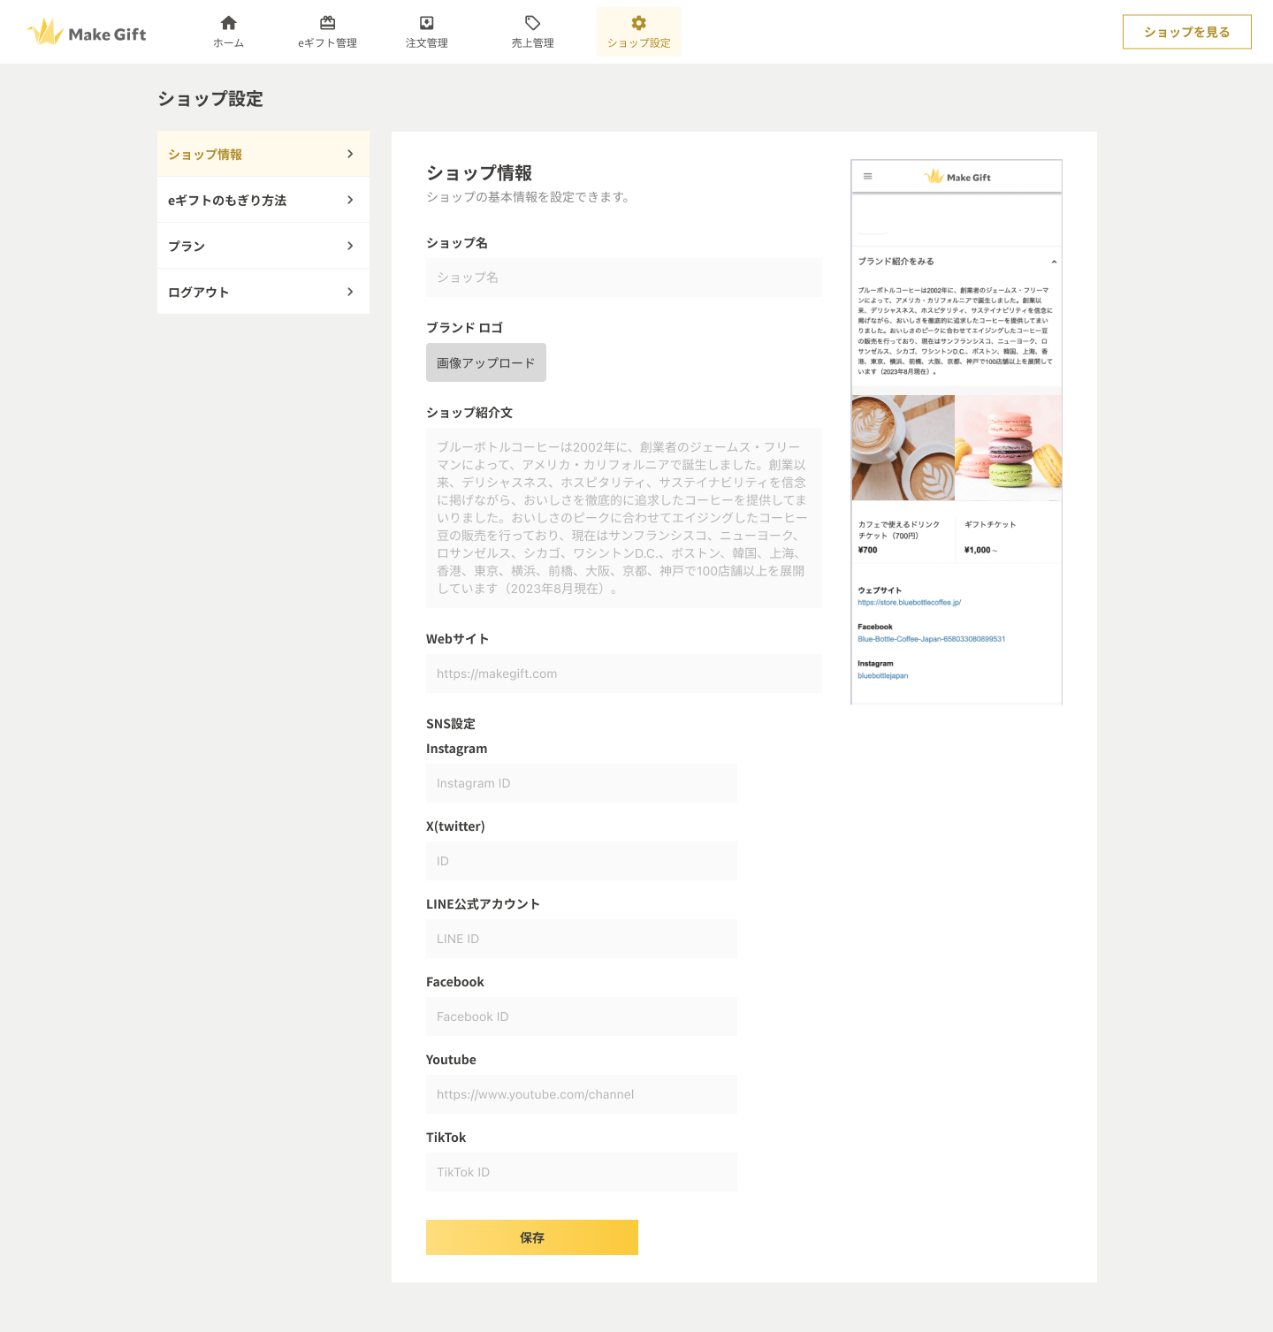Click the Instagram ID input field
Viewport: 1273px width, 1332px height.
581,783
